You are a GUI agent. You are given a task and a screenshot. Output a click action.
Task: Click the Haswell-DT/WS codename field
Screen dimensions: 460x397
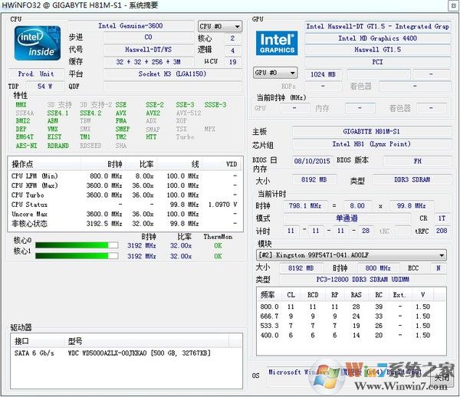click(x=149, y=50)
